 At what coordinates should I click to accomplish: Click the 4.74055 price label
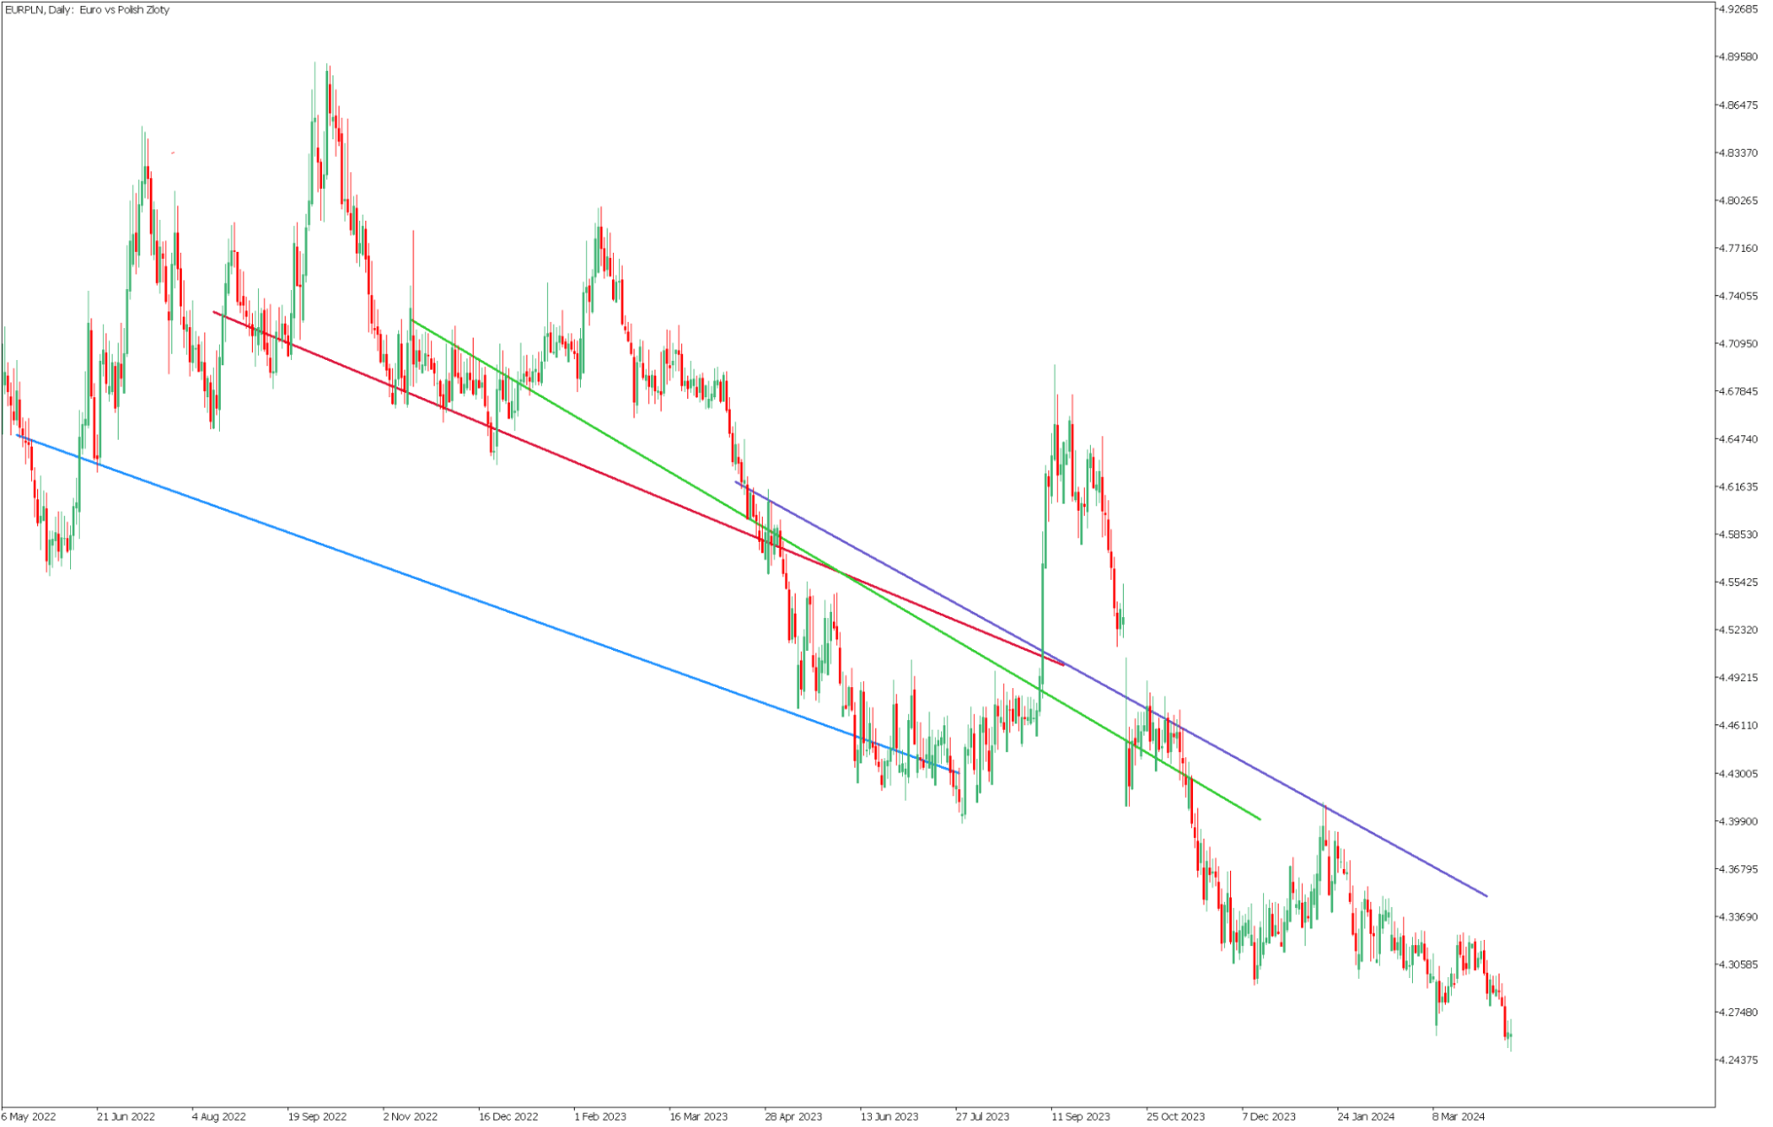point(1738,296)
